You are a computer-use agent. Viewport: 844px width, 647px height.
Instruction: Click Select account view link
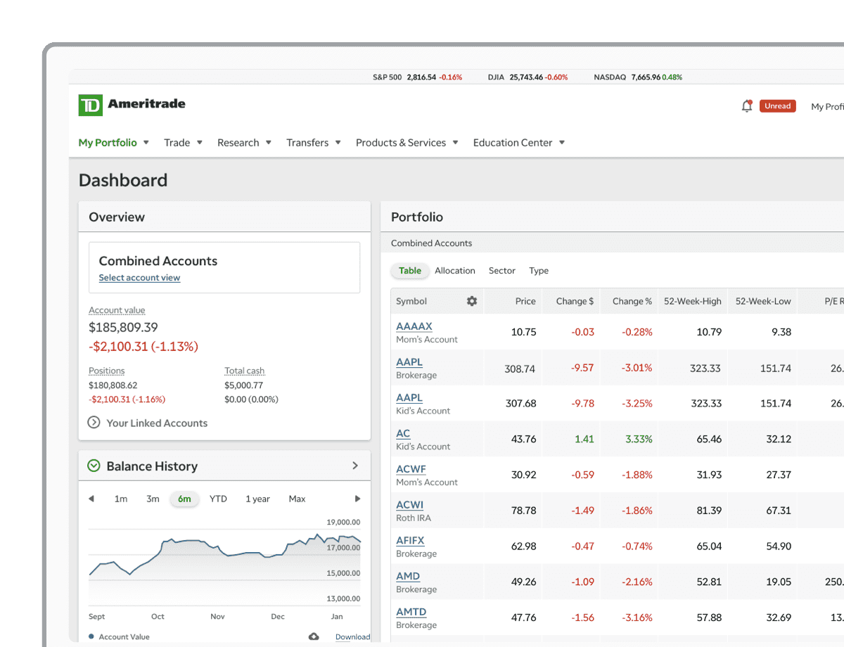coord(139,278)
